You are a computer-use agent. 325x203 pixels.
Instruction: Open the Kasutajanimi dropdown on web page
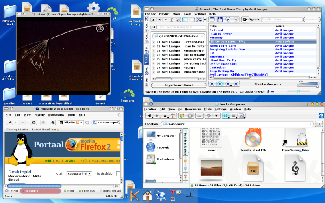pos(79,173)
